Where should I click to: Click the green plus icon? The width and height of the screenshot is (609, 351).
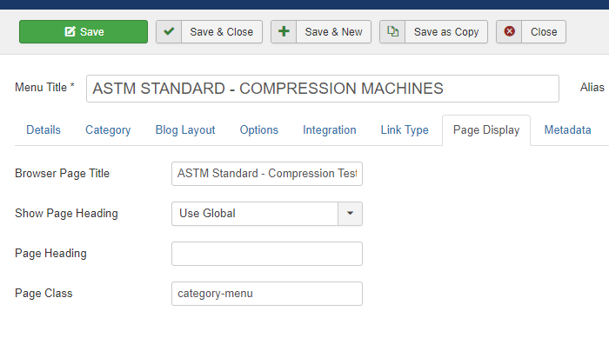coord(284,31)
